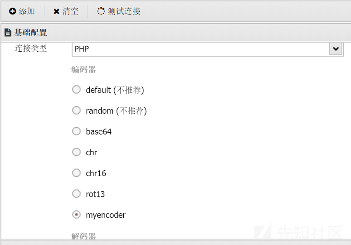Pick the rot13 encoder radio button
Image resolution: width=351 pixels, height=245 pixels.
76,193
